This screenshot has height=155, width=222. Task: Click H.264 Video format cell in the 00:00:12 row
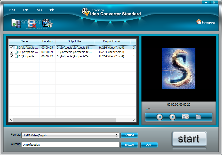point(112,56)
